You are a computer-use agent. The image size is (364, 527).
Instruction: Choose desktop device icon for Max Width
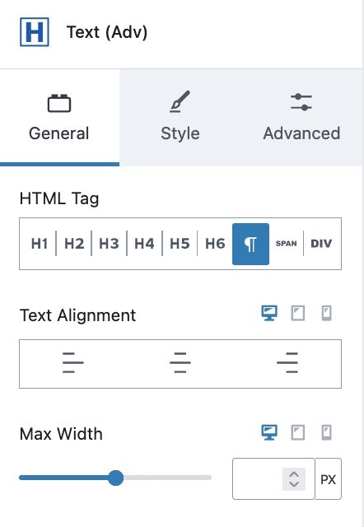(x=269, y=432)
